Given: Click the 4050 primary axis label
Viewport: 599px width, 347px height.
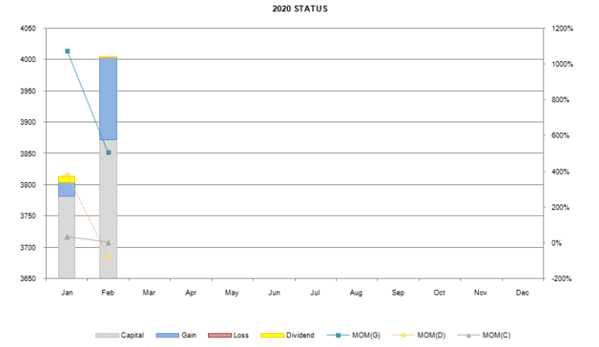Looking at the screenshot, I should [28, 29].
